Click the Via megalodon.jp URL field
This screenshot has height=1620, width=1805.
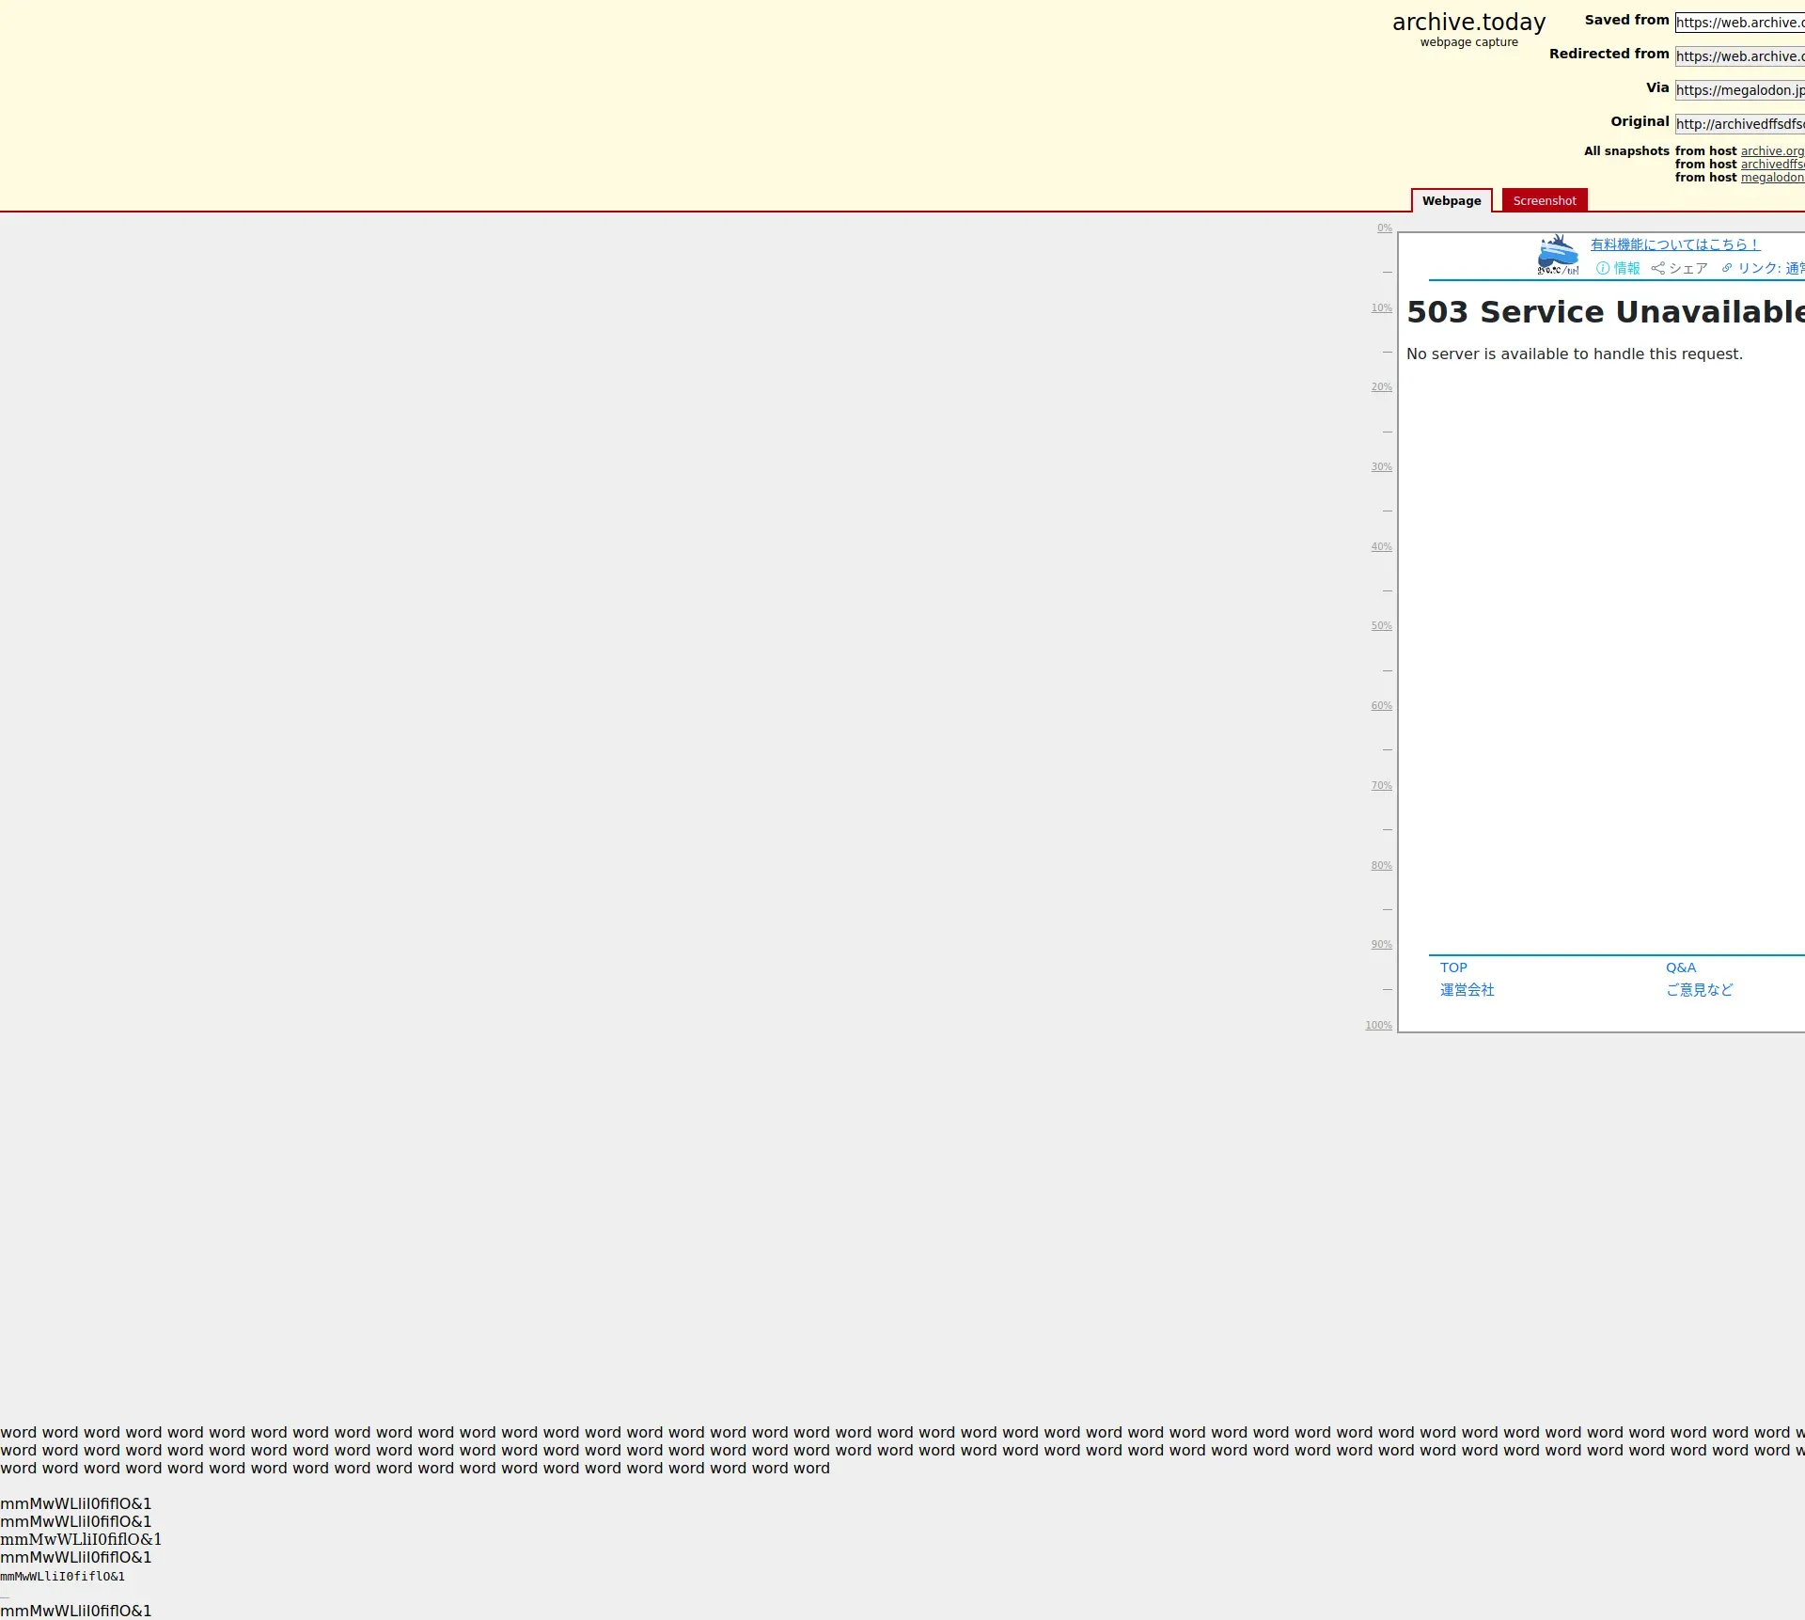pos(1739,90)
